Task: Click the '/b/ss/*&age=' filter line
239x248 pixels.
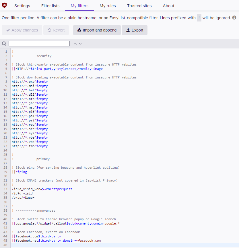Action: coord(23,198)
